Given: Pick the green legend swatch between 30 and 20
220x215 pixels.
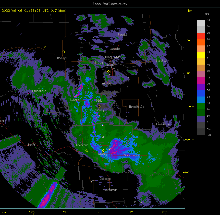Looking at the screenshot, I should pyautogui.click(x=201, y=106).
